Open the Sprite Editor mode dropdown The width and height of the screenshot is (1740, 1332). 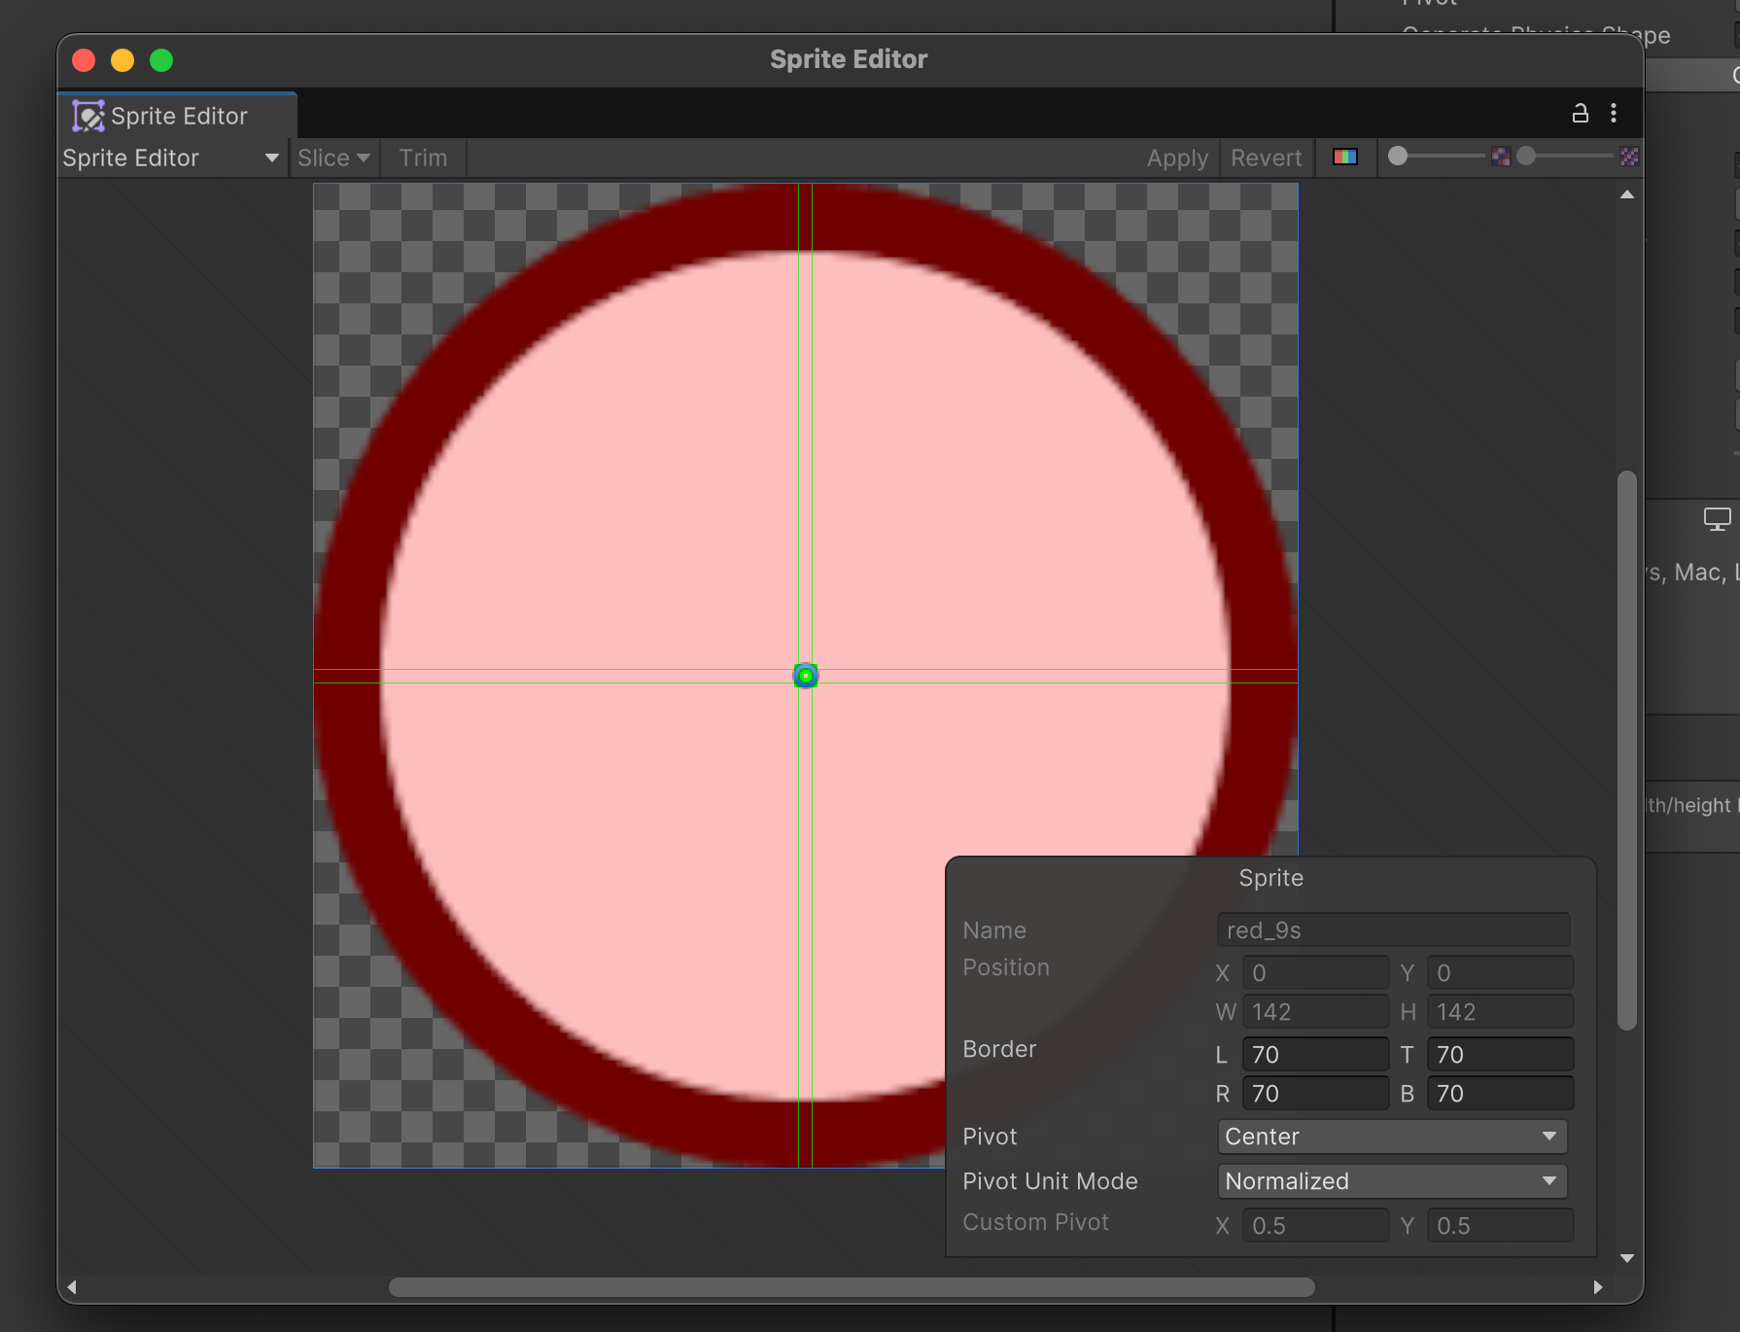[171, 158]
